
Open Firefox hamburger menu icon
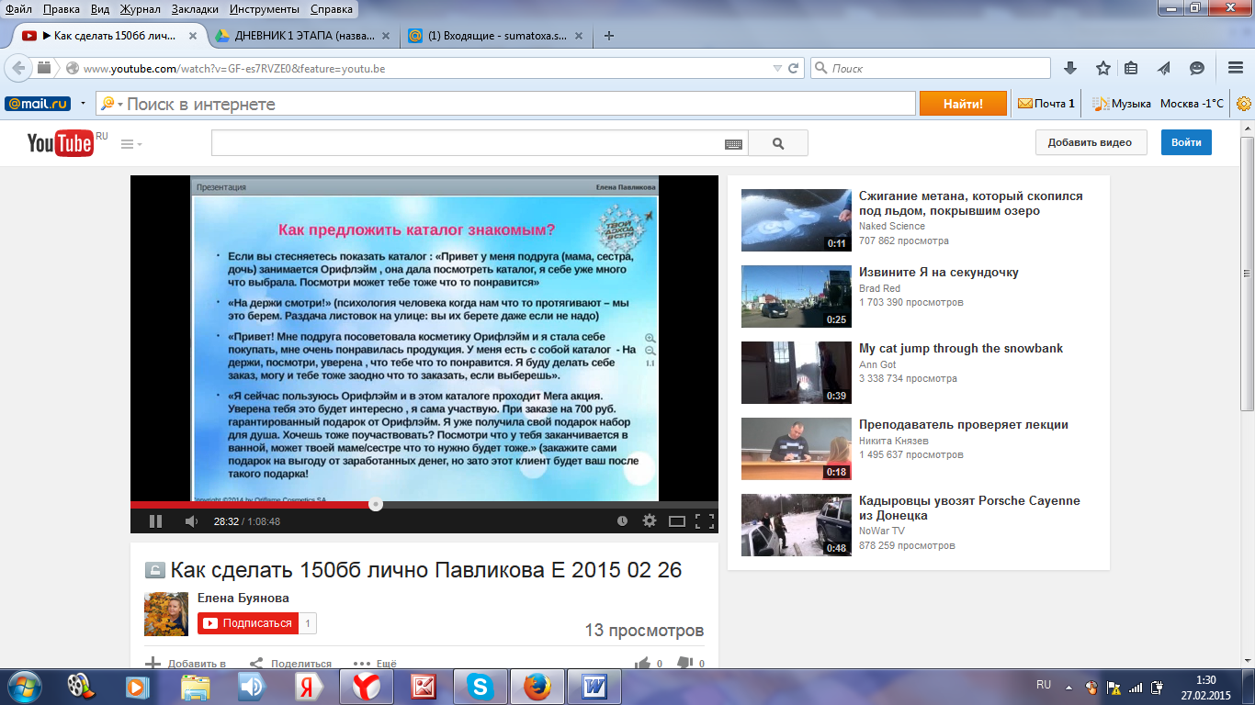pos(1236,68)
